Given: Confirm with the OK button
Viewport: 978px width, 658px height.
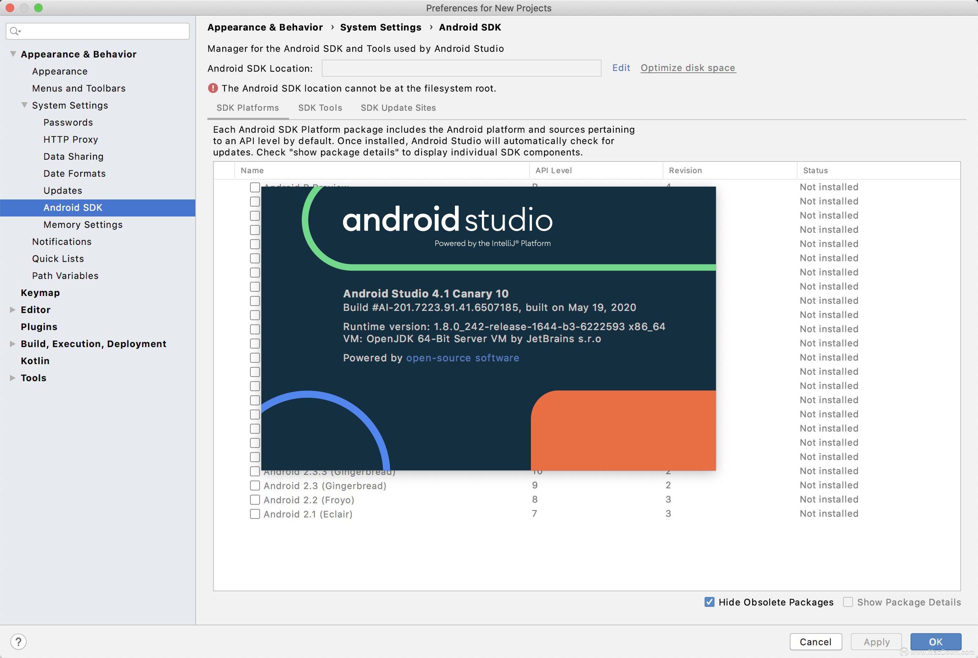Looking at the screenshot, I should 936,642.
